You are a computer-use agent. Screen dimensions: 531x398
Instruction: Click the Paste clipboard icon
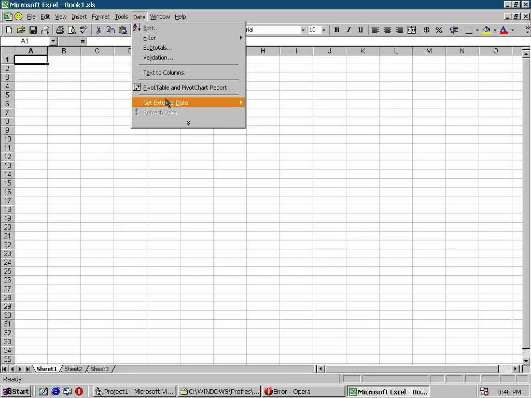122,30
